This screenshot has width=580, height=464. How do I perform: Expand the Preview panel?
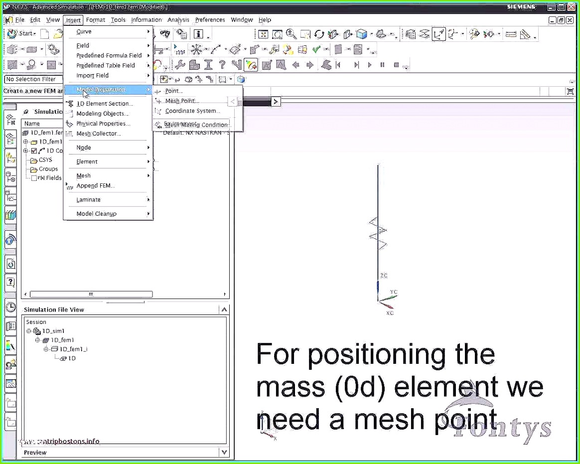(224, 452)
